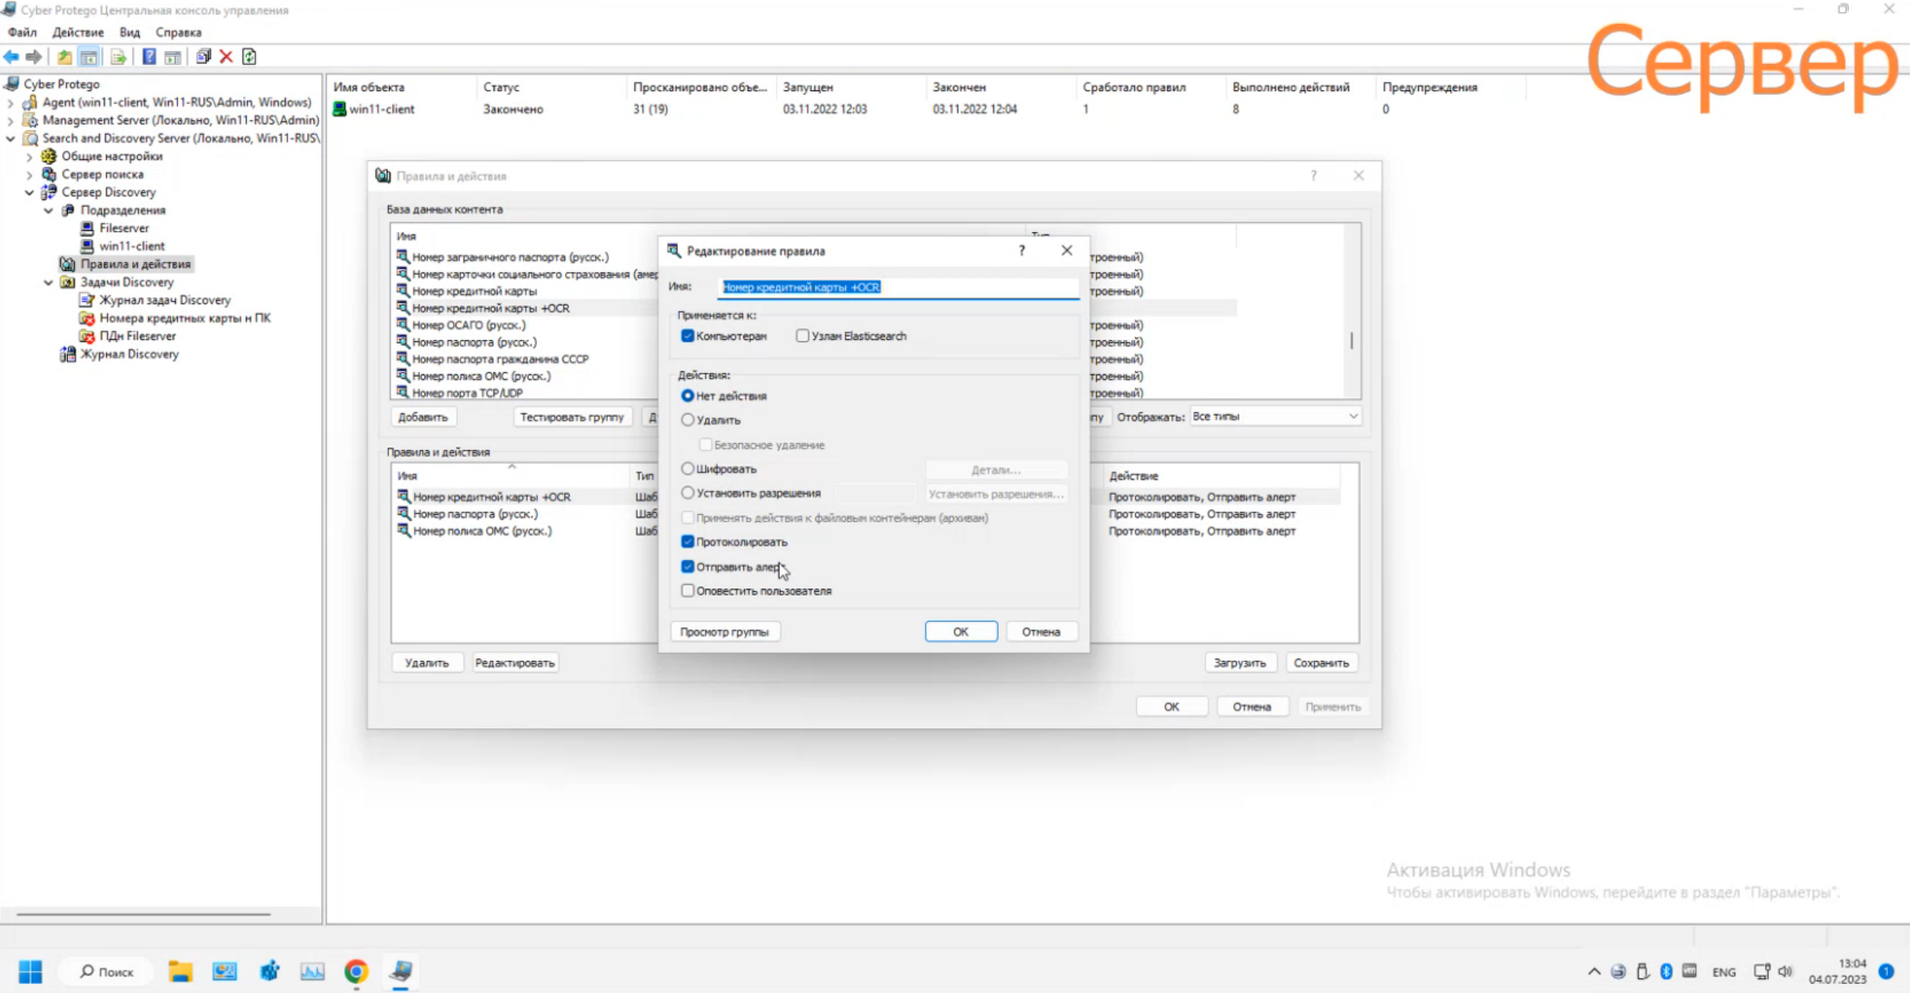The image size is (1910, 993).
Task: Click the export list toolbar icon
Action: (118, 57)
